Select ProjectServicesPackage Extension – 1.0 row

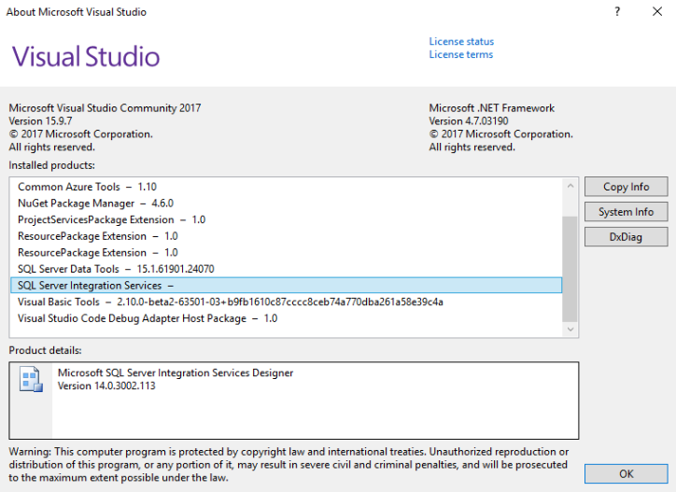[287, 219]
